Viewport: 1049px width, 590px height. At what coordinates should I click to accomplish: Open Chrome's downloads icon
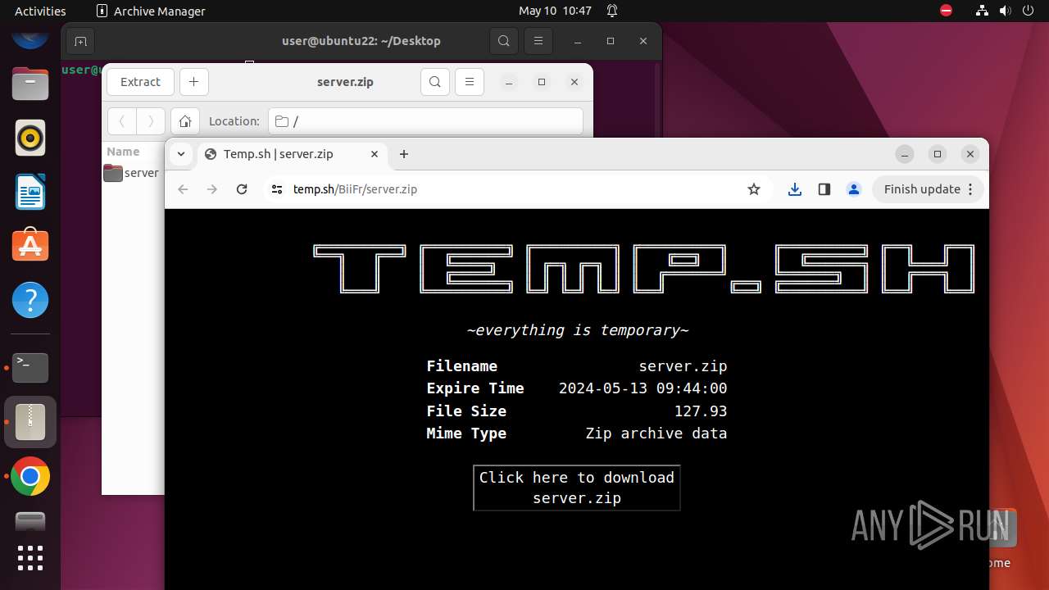(x=794, y=189)
